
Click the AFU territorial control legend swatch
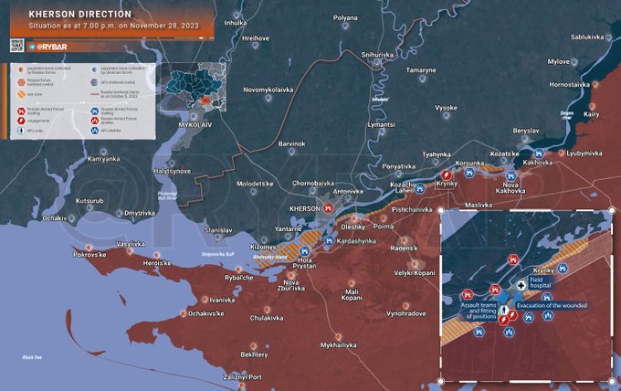coord(94,82)
